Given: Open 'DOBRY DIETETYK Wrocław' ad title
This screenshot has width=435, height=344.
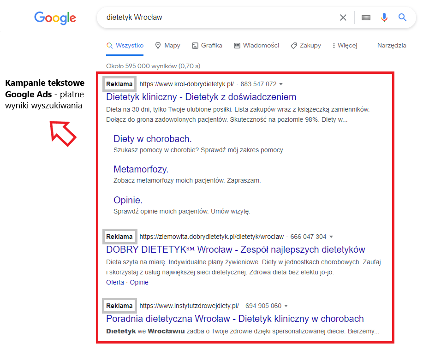Looking at the screenshot, I should point(236,249).
